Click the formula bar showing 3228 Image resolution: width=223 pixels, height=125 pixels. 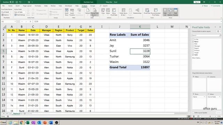127,22
